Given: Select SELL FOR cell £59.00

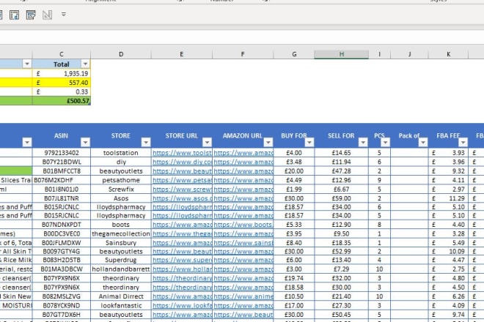Looking at the screenshot, I should point(342,198).
